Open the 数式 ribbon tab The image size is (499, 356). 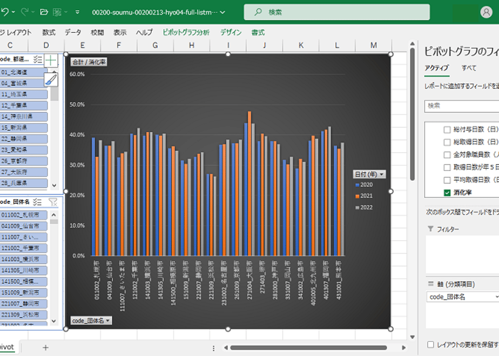pos(49,32)
